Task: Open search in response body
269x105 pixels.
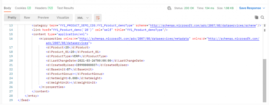Action: pyautogui.click(x=262, y=17)
